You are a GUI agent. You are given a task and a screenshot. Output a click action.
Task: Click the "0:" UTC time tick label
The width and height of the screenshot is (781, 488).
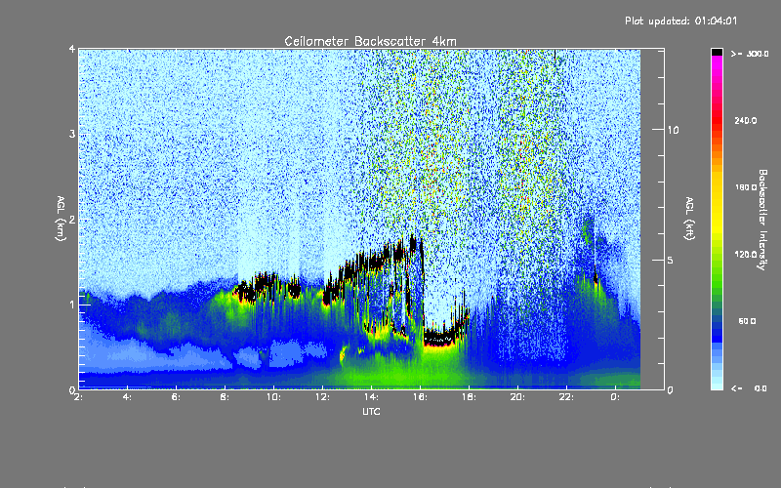pos(615,397)
